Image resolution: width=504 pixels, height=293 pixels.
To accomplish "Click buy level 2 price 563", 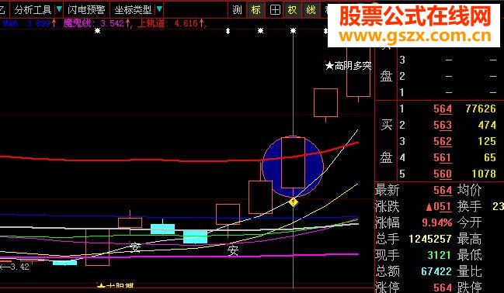I will 443,125.
